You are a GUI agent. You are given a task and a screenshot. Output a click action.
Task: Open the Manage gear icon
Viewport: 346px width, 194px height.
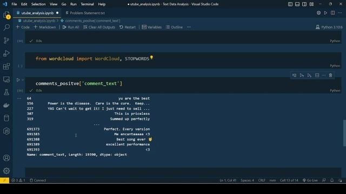pos(6,171)
